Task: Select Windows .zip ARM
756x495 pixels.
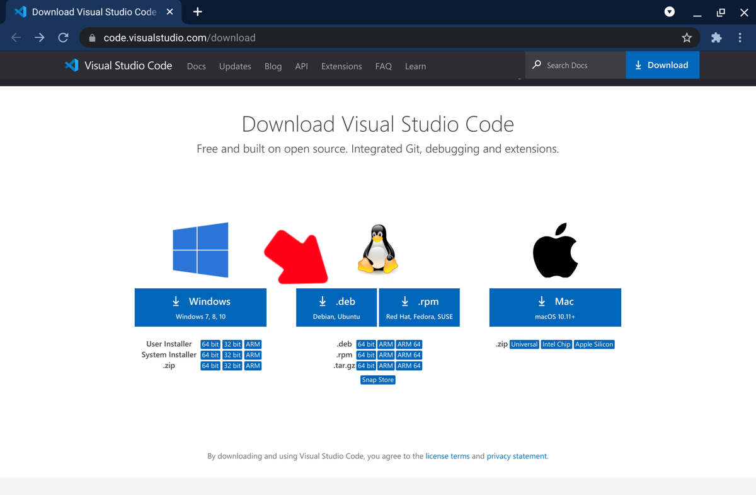Action: pyautogui.click(x=253, y=366)
